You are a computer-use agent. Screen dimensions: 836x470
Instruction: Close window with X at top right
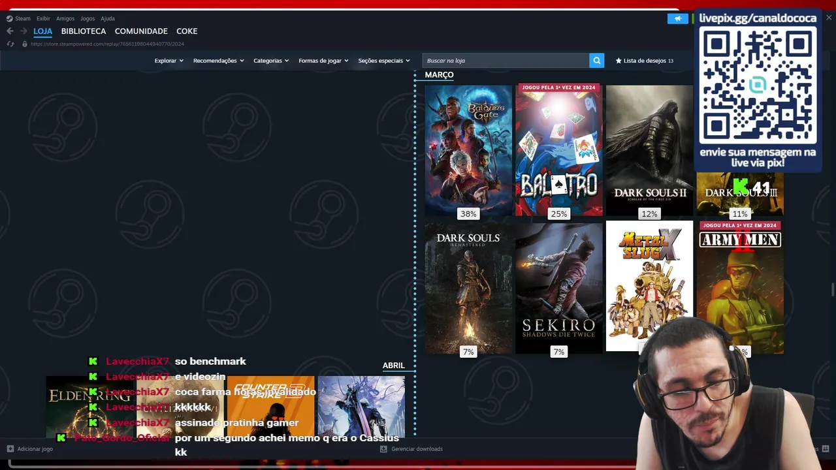pyautogui.click(x=829, y=18)
